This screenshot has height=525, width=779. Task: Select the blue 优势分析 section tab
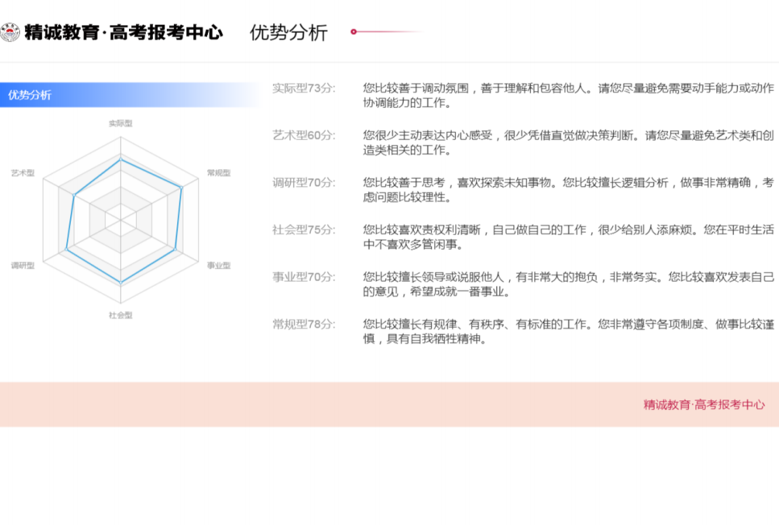[30, 95]
